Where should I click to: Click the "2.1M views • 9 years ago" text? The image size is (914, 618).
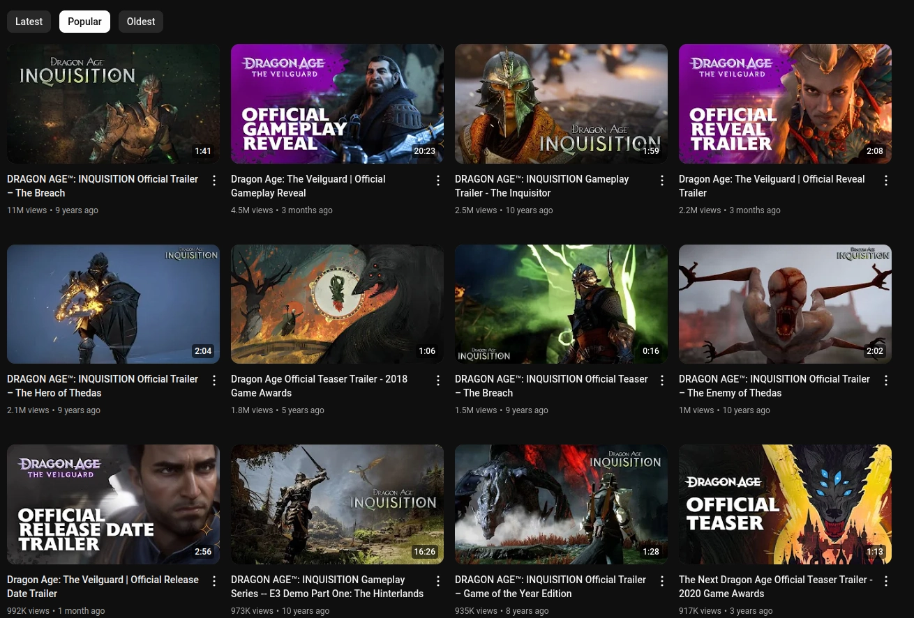(54, 410)
